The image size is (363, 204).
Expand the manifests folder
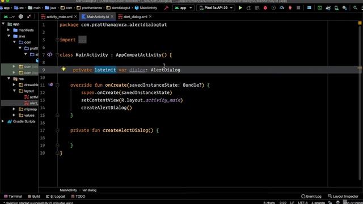(9, 30)
